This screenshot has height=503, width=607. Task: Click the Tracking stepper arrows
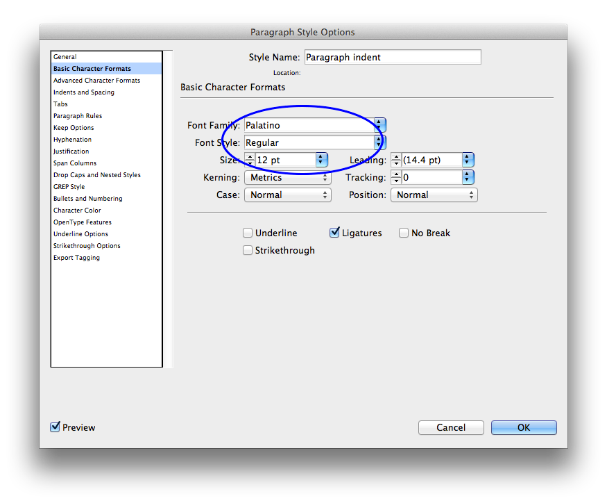coord(396,177)
